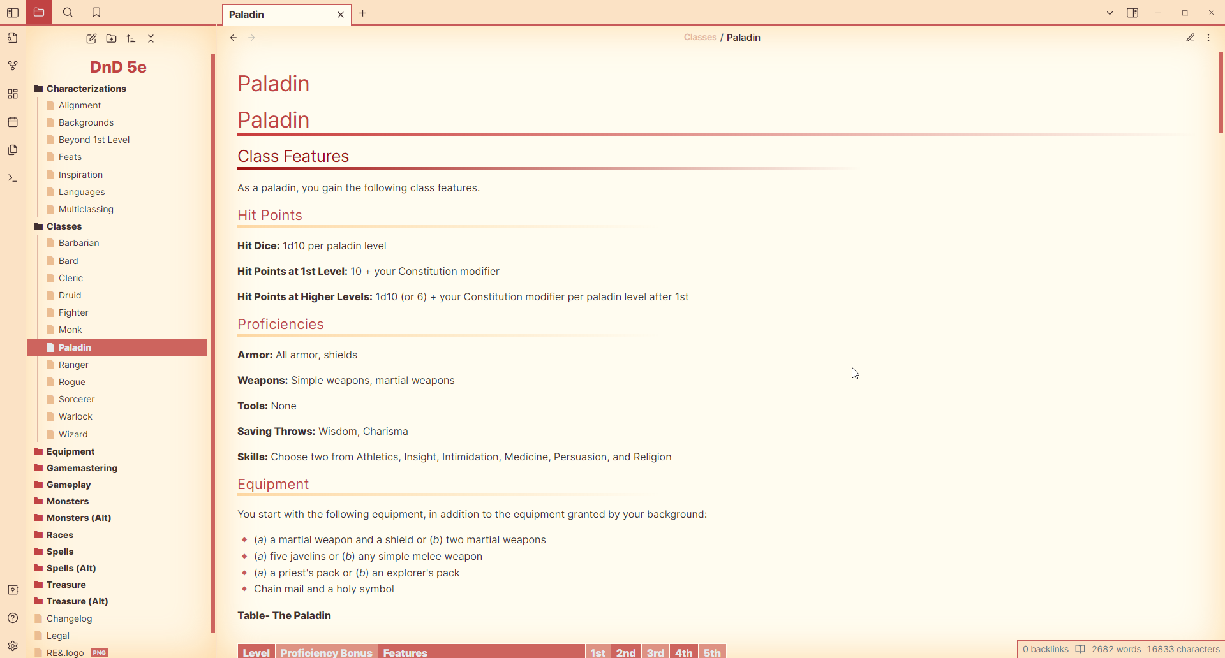Change file sort order
Screen dimensions: 1225x658
(x=131, y=39)
